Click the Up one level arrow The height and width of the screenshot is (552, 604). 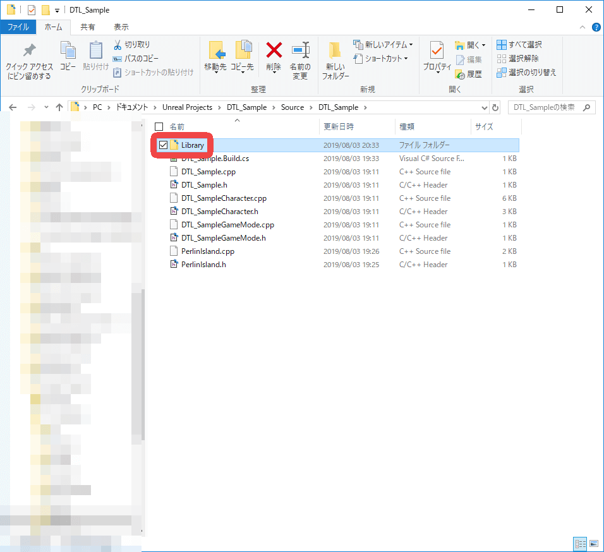[x=59, y=107]
